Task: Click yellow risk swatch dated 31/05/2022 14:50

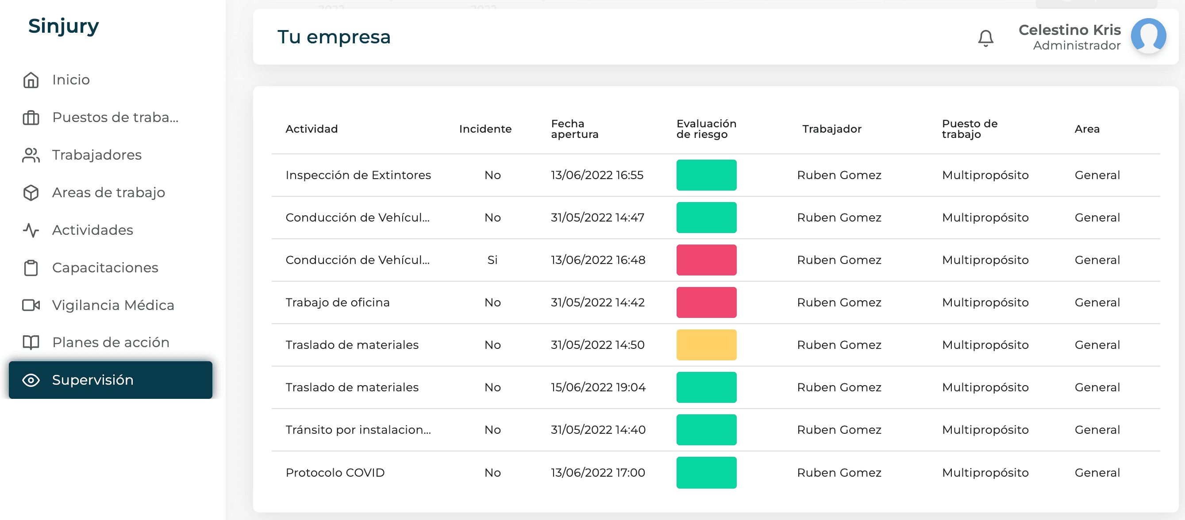Action: (x=706, y=345)
